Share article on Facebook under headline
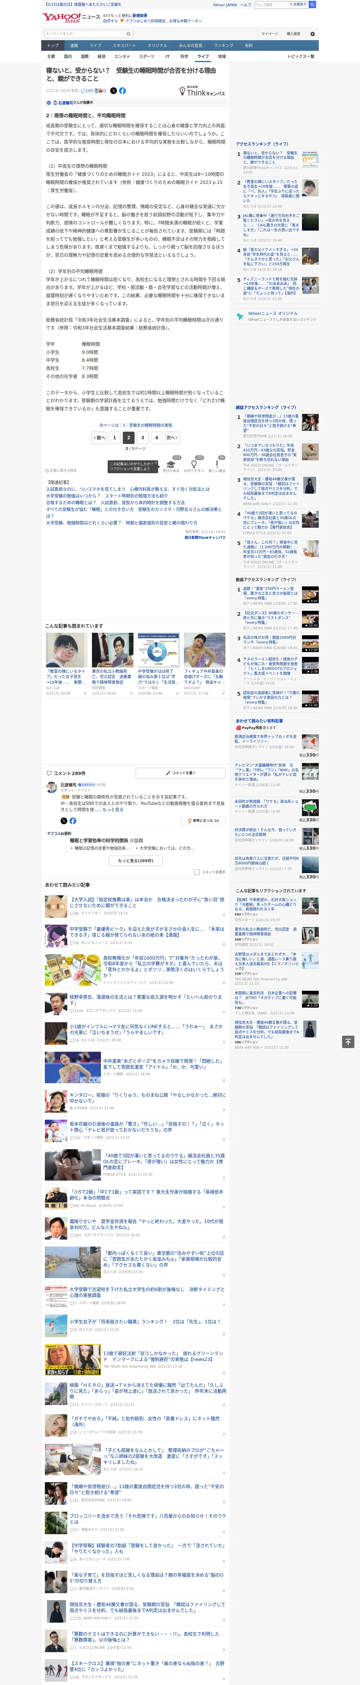The image size is (360, 1685). click(x=122, y=91)
